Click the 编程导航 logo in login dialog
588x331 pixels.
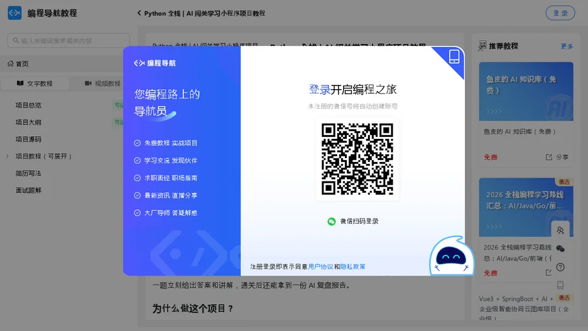[155, 63]
